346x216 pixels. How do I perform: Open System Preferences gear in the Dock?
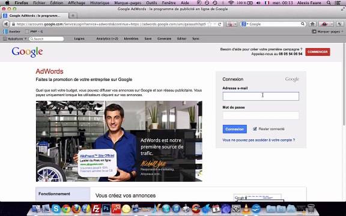(236, 209)
